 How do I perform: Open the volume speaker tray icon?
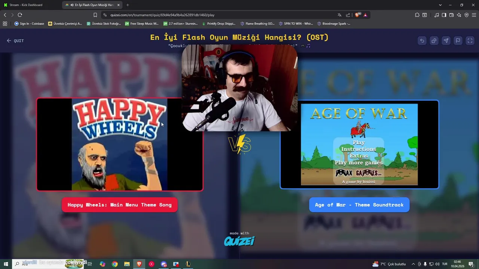click(x=437, y=264)
